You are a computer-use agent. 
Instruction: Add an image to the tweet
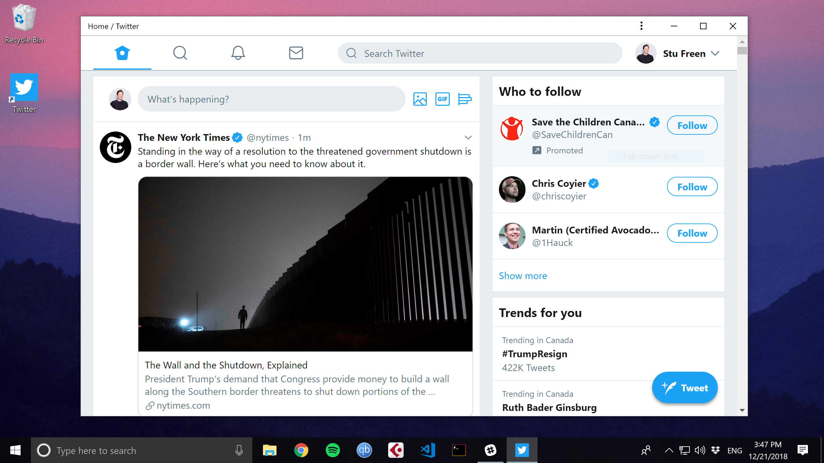coord(420,99)
